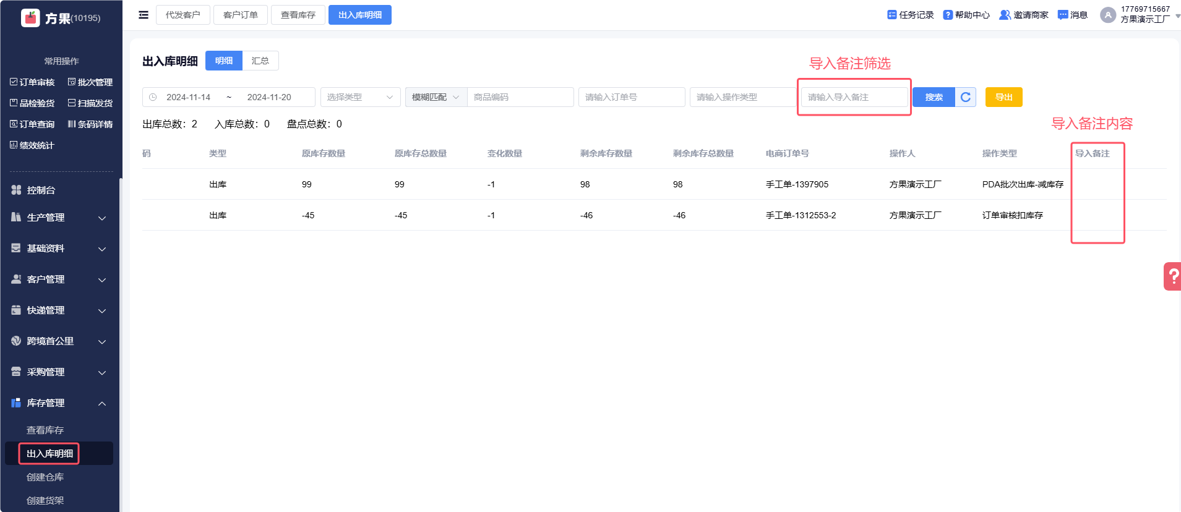Open the 任务记录 task records icon
This screenshot has height=512, width=1181.
(891, 15)
